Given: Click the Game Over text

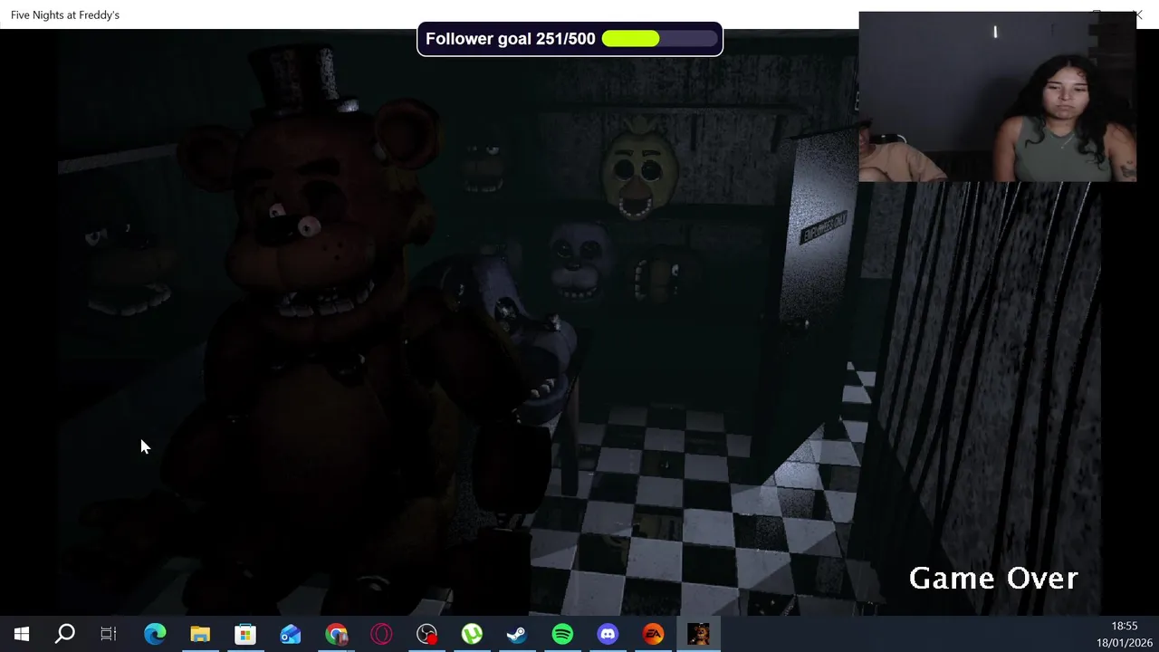Looking at the screenshot, I should [993, 578].
